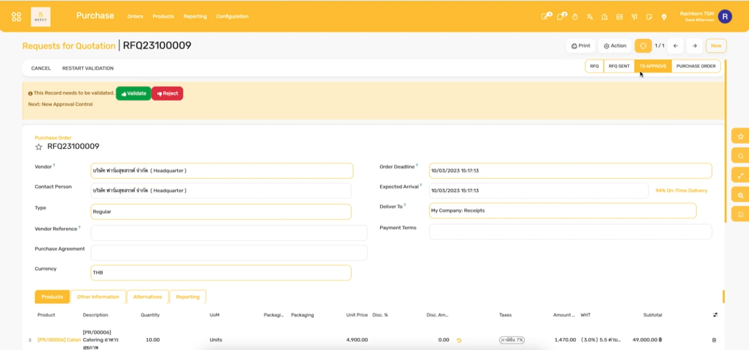Open the Action menu
This screenshot has height=350, width=749.
coord(615,46)
